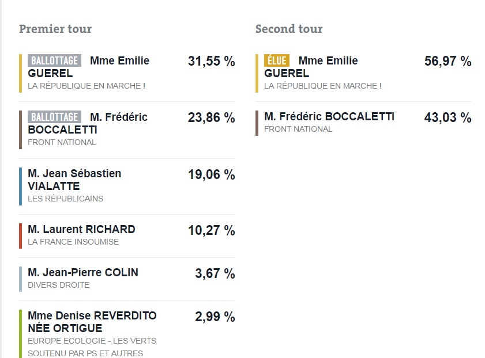Click the Premier tour heading
485x358 pixels.
pyautogui.click(x=55, y=29)
